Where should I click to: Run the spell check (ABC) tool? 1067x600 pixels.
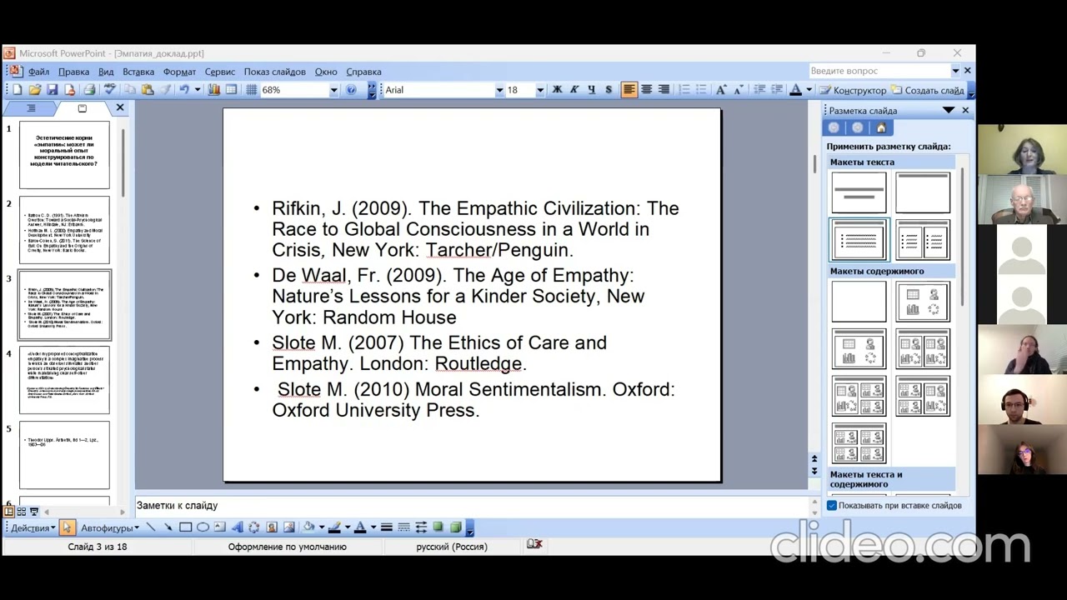click(x=109, y=90)
